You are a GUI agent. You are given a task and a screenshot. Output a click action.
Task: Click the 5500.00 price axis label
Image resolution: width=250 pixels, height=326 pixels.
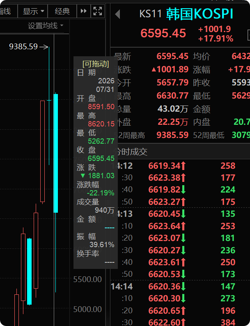87,280
